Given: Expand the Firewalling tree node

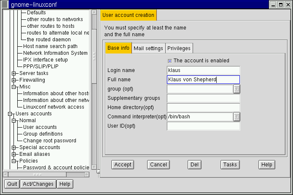Looking at the screenshot, I should click(x=14, y=80).
